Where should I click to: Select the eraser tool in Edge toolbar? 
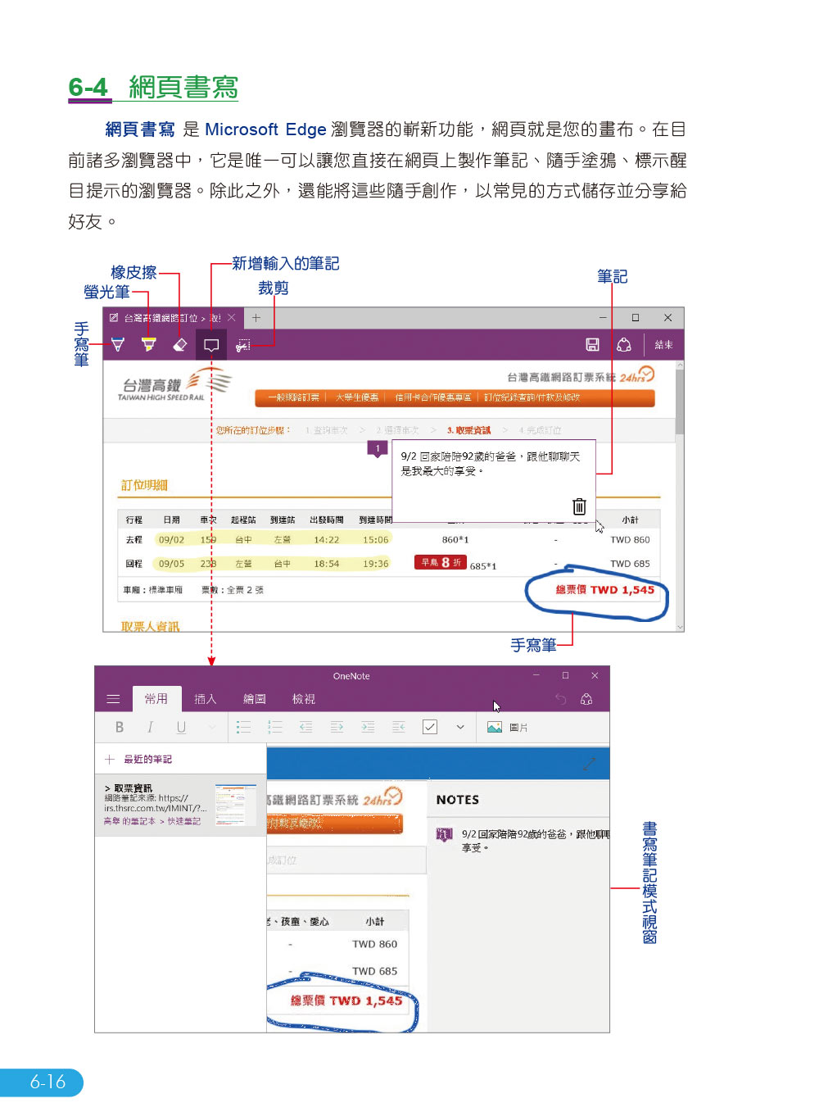click(180, 345)
